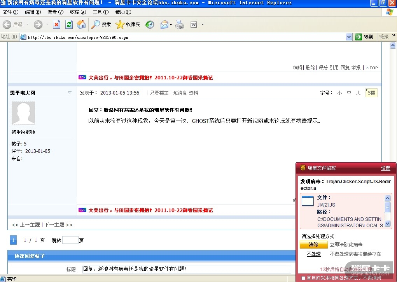Expand the address bar URL dropdown
The width and height of the screenshot is (397, 282).
349,37
